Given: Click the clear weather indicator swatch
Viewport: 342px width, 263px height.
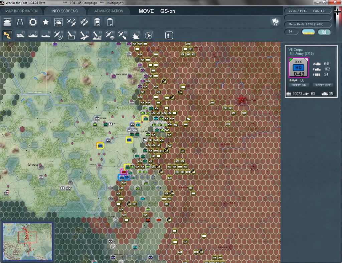Looking at the screenshot, I should 308,32.
